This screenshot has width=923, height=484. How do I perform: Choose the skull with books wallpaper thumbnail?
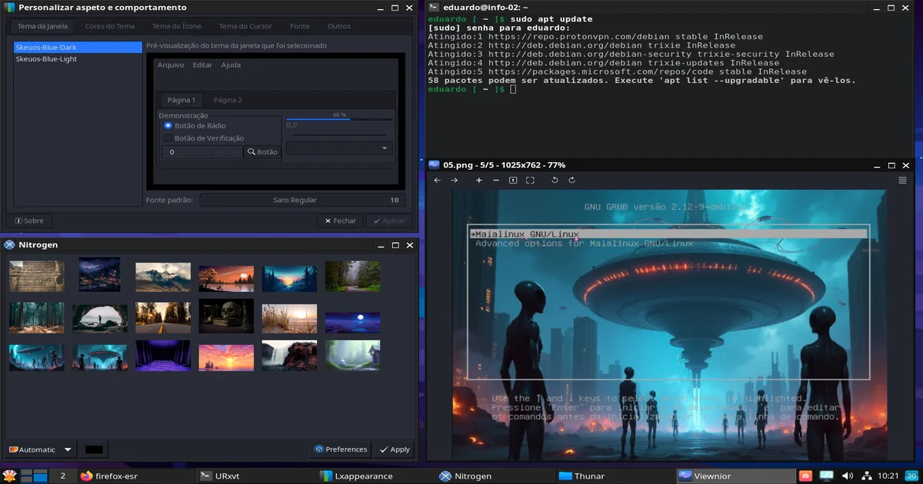pyautogui.click(x=226, y=316)
